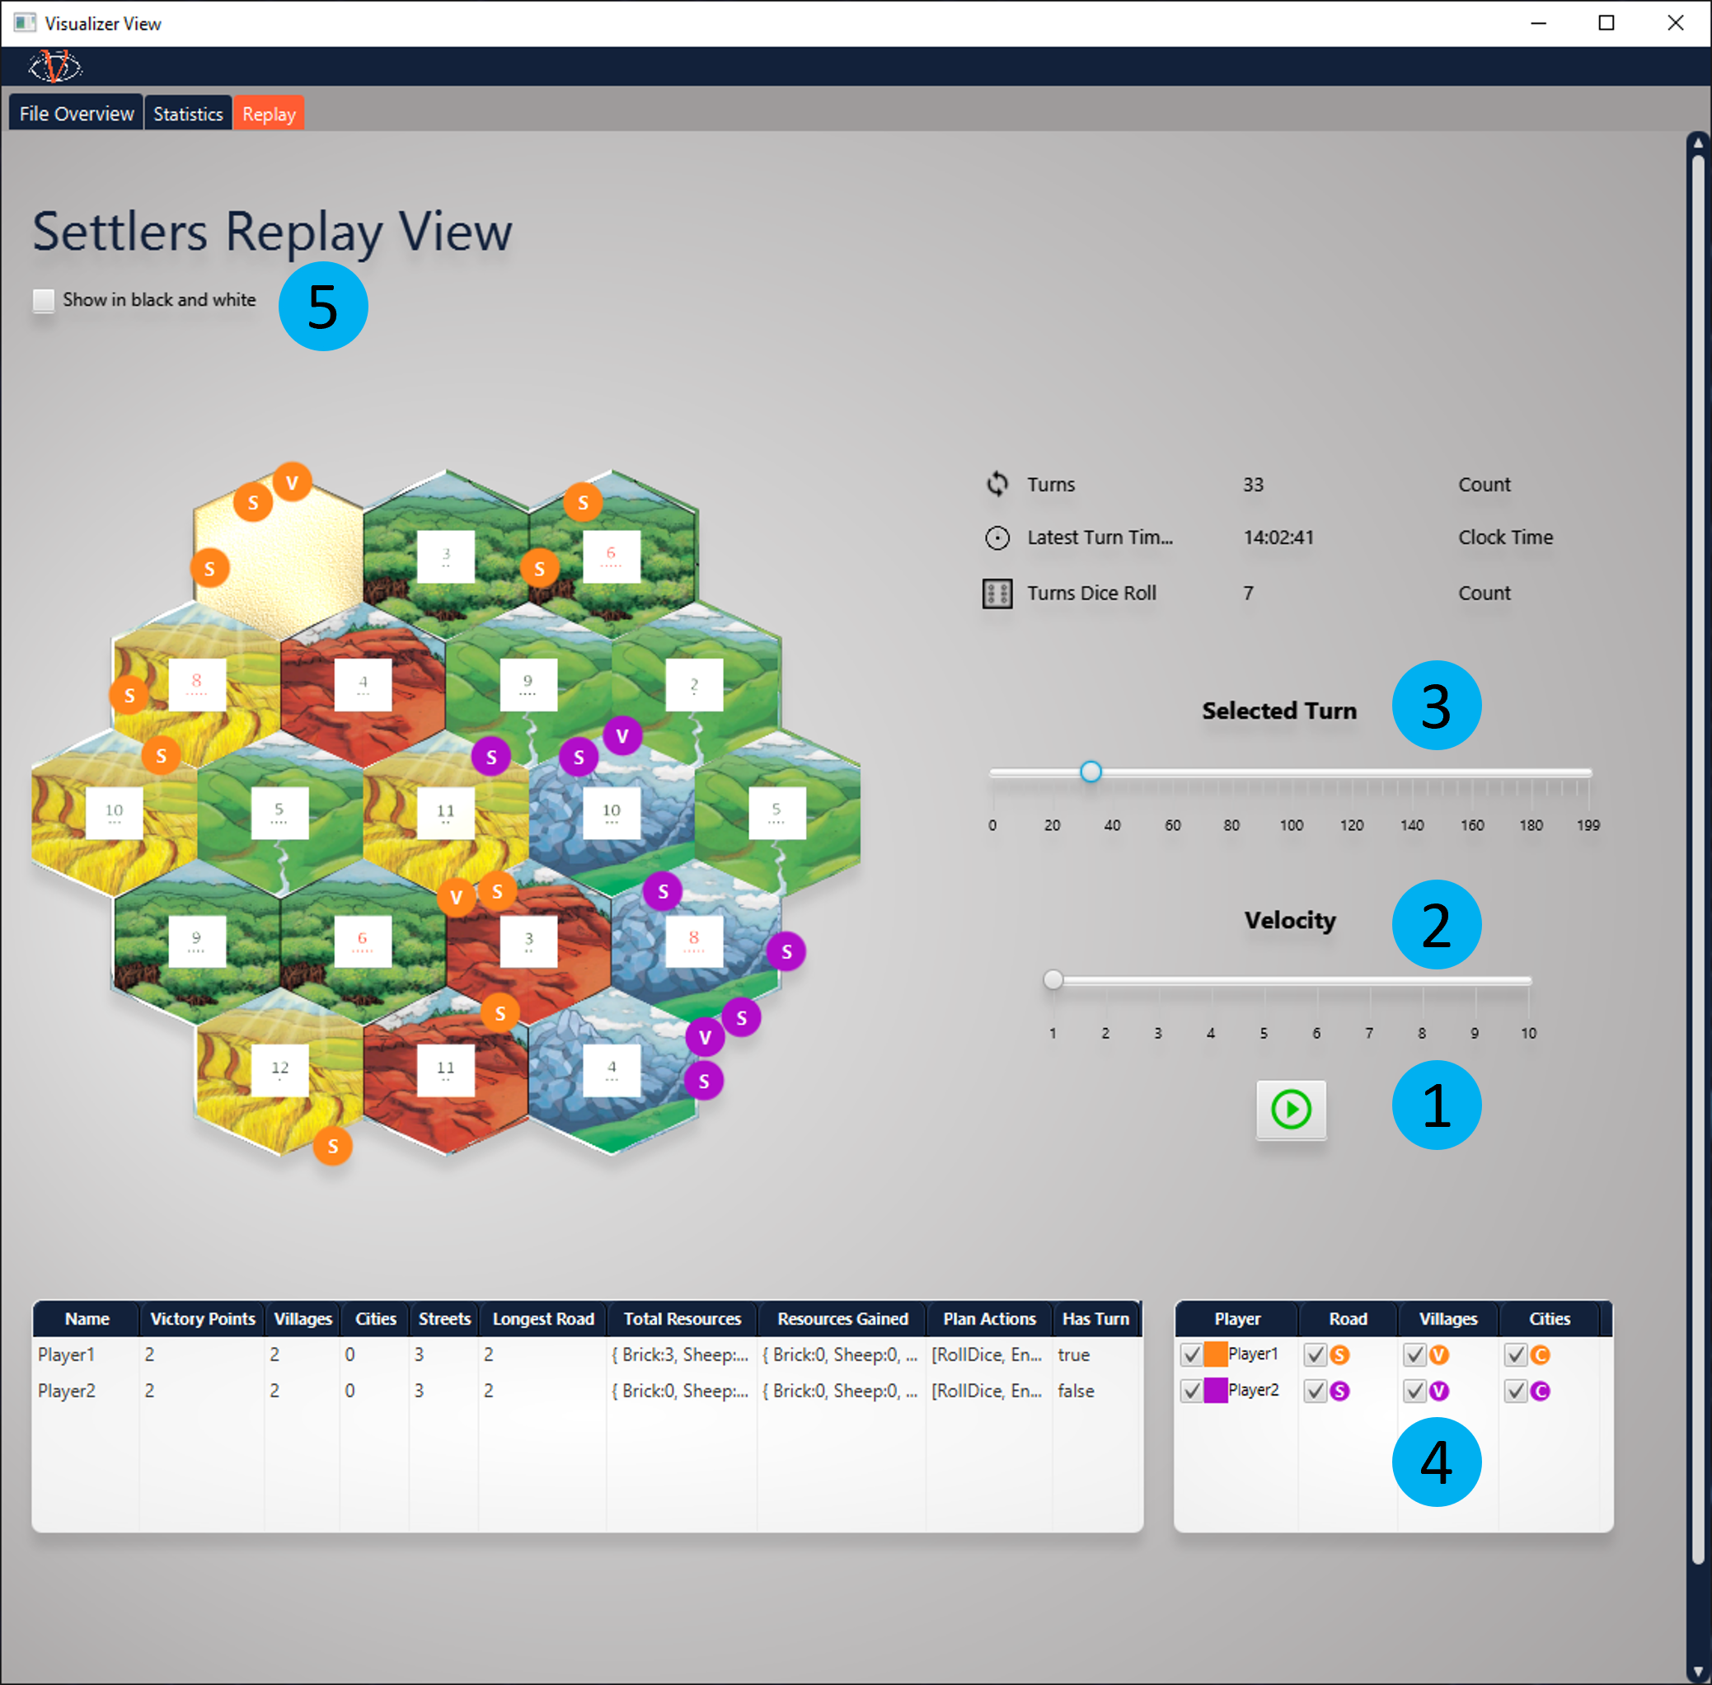Click Player2 purple road S legend icon
The height and width of the screenshot is (1685, 1712).
click(x=1339, y=1391)
